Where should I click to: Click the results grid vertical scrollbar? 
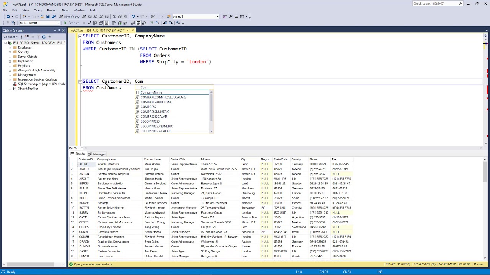[485, 208]
